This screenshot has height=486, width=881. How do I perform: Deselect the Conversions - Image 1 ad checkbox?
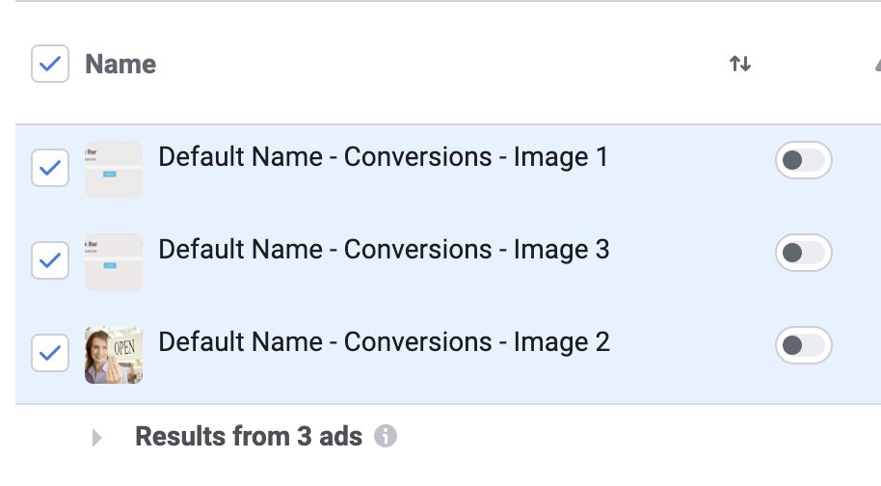(50, 168)
